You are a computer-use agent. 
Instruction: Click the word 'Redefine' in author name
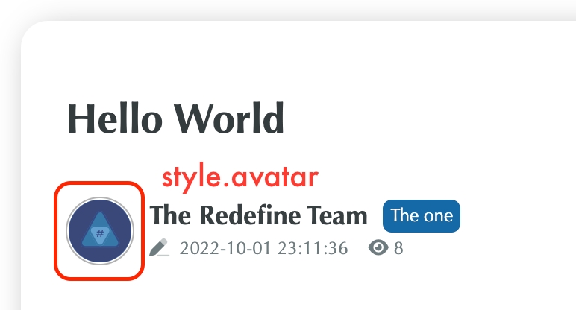point(251,215)
